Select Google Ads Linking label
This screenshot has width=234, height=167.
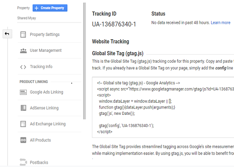[46, 92]
